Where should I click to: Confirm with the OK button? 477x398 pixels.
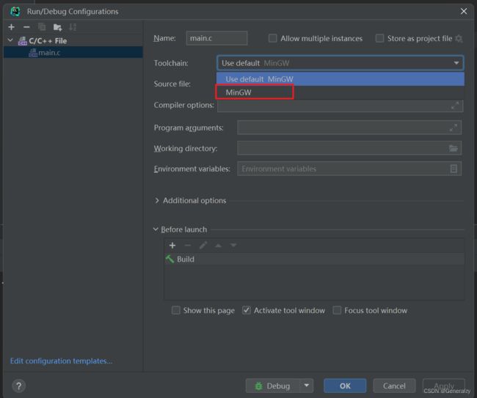[x=345, y=386]
